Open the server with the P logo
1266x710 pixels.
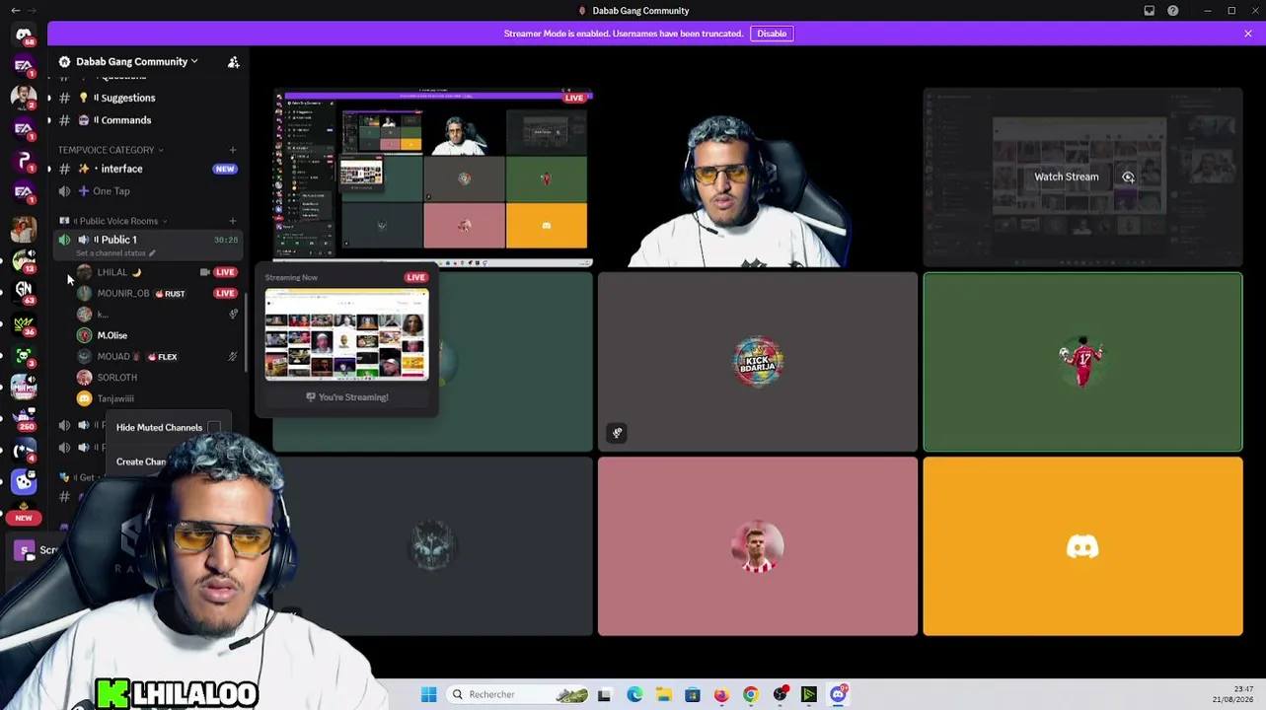pos(24,161)
